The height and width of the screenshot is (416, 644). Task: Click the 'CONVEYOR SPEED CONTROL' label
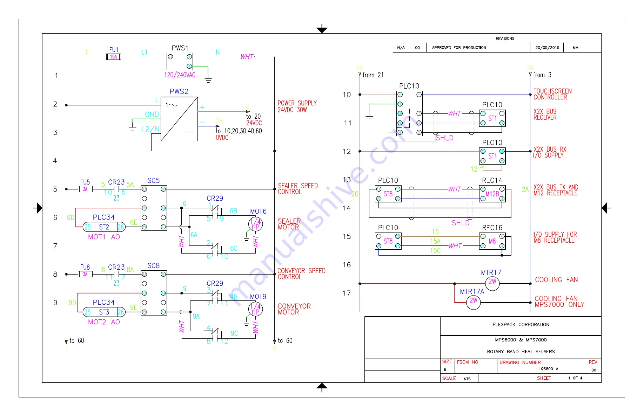tap(301, 274)
